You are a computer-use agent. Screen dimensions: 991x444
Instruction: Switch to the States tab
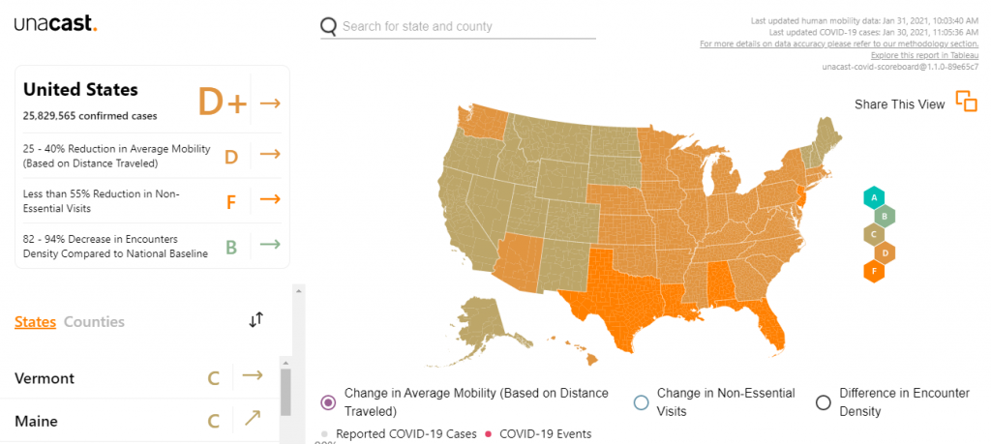(35, 322)
